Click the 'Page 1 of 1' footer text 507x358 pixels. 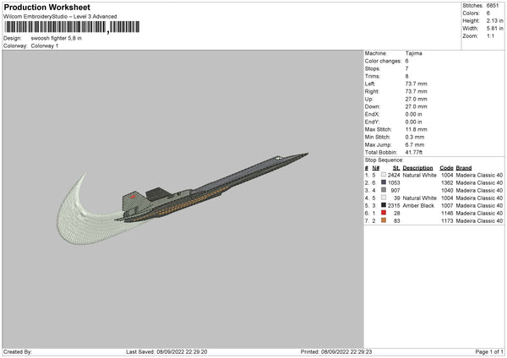[489, 351]
